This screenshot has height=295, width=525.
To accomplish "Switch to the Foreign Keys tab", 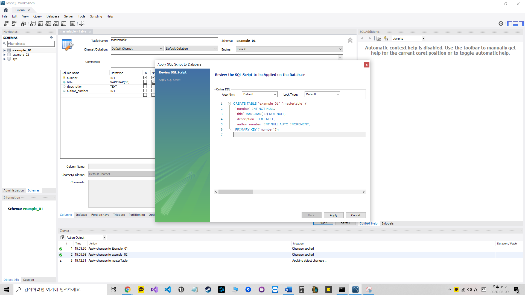I will pos(100,215).
